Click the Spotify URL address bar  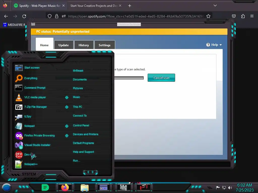[136, 16]
